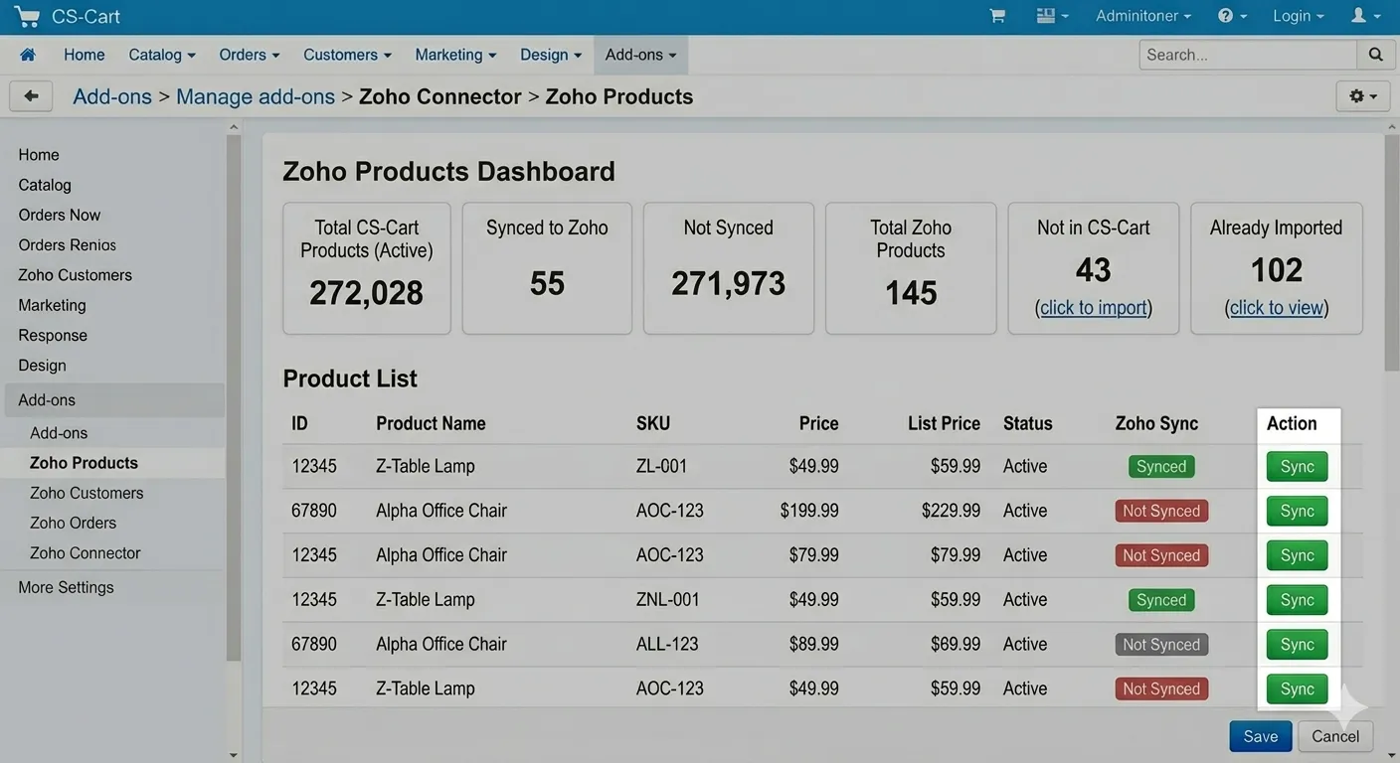Sync the $199.99 Alpha Office Chair
Viewport: 1400px width, 763px height.
click(1297, 512)
